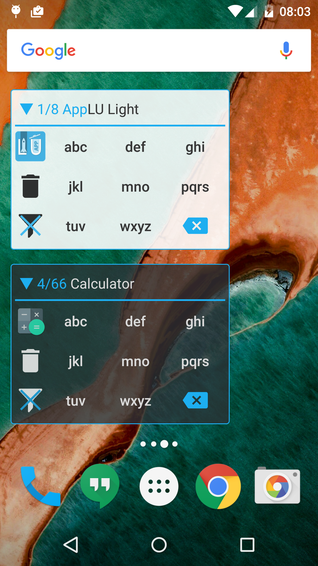318x566 pixels.
Task: Tap the backspace icon in dark widget
Action: click(x=195, y=400)
